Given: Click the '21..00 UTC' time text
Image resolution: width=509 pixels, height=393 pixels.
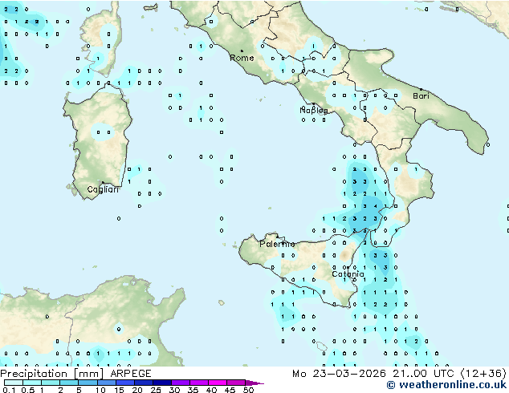Looking at the screenshot, I should pyautogui.click(x=423, y=374).
